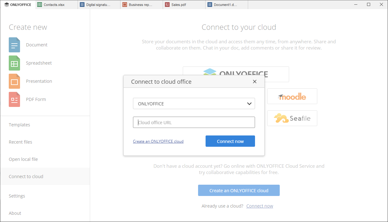Screen dimensions: 388x222
Task: Open Create an ONLYOFFICE cloud link in dialog
Action: (x=158, y=141)
